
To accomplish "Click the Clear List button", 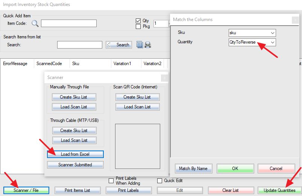I will click(x=231, y=190).
